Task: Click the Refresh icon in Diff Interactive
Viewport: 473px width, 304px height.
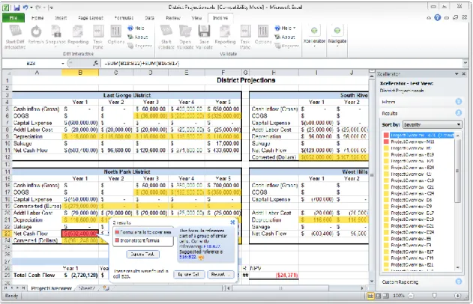Action: click(x=36, y=31)
